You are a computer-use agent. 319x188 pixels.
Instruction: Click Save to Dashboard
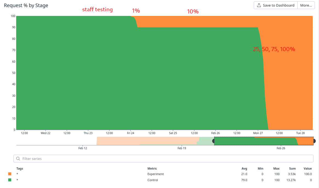tap(275, 5)
